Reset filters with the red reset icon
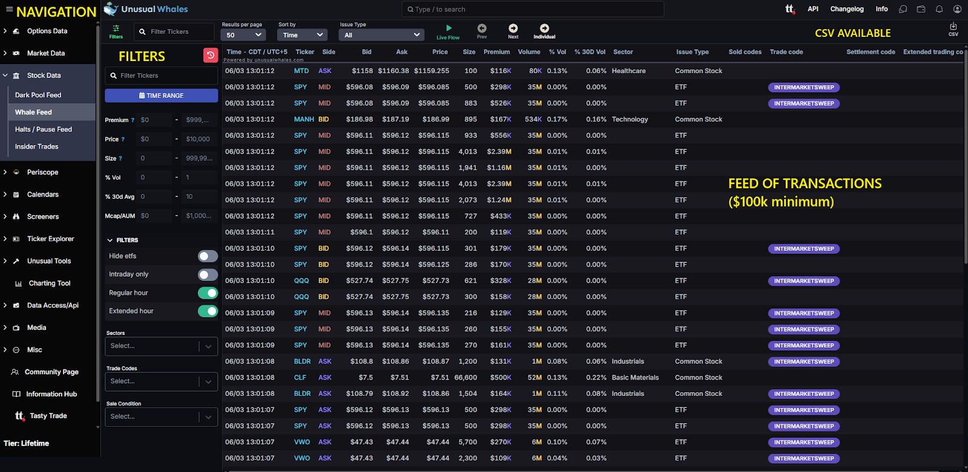The height and width of the screenshot is (472, 968). tap(211, 56)
